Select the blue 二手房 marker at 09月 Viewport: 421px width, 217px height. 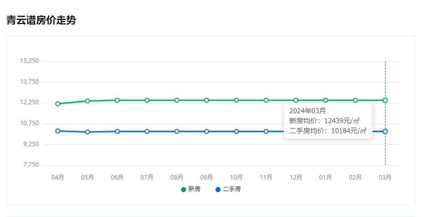click(207, 131)
